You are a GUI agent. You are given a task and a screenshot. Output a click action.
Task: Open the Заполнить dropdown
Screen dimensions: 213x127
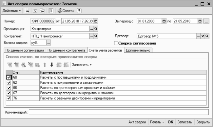point(82,65)
